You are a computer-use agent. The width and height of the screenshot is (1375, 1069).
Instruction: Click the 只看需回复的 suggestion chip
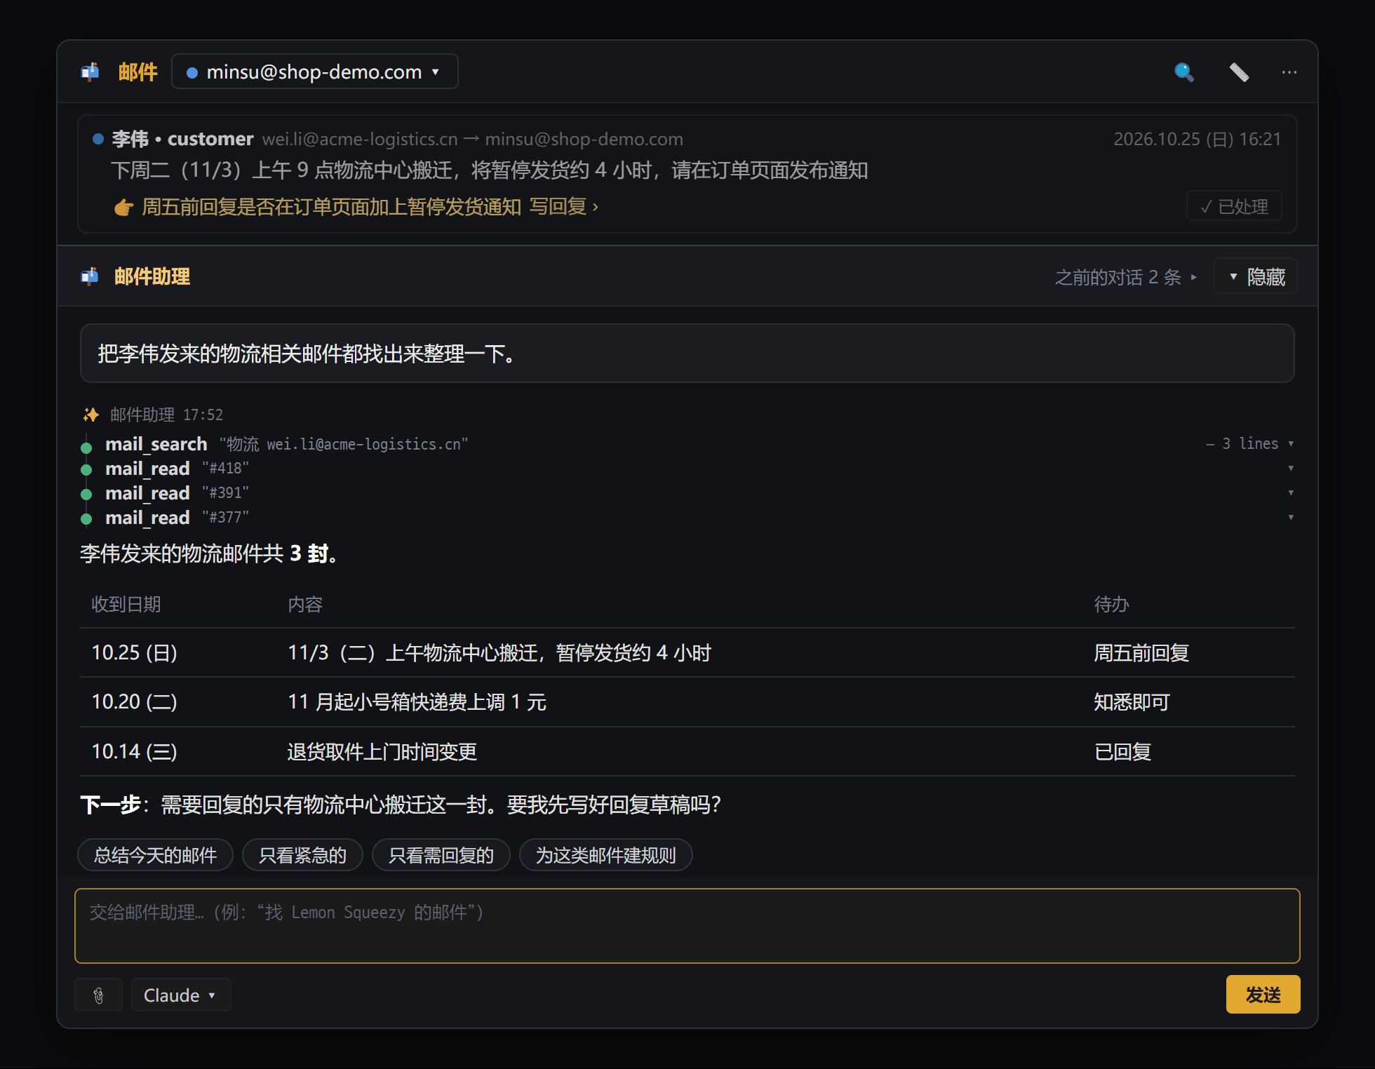(x=441, y=855)
